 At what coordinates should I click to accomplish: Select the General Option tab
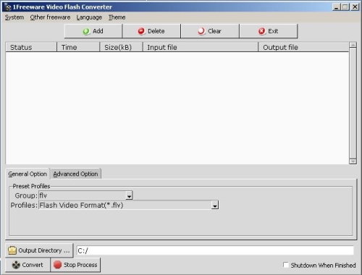[x=28, y=174]
